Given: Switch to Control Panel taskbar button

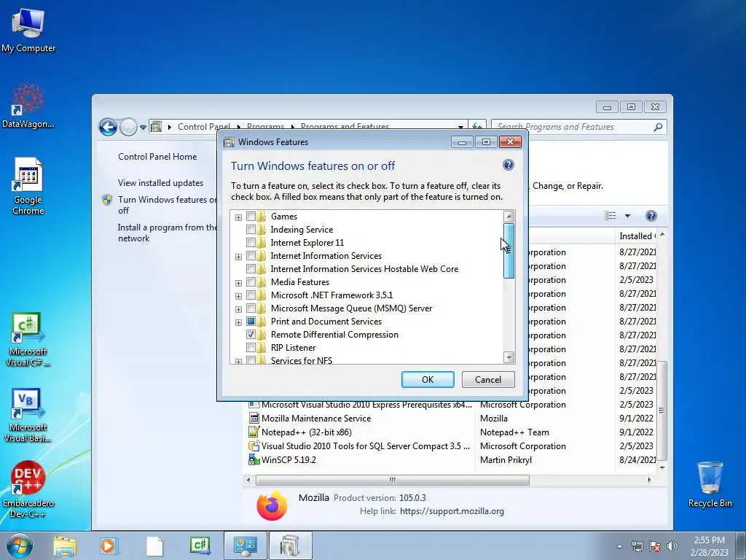Looking at the screenshot, I should (x=245, y=545).
